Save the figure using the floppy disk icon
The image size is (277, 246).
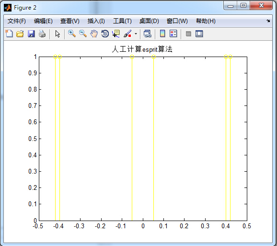point(31,34)
